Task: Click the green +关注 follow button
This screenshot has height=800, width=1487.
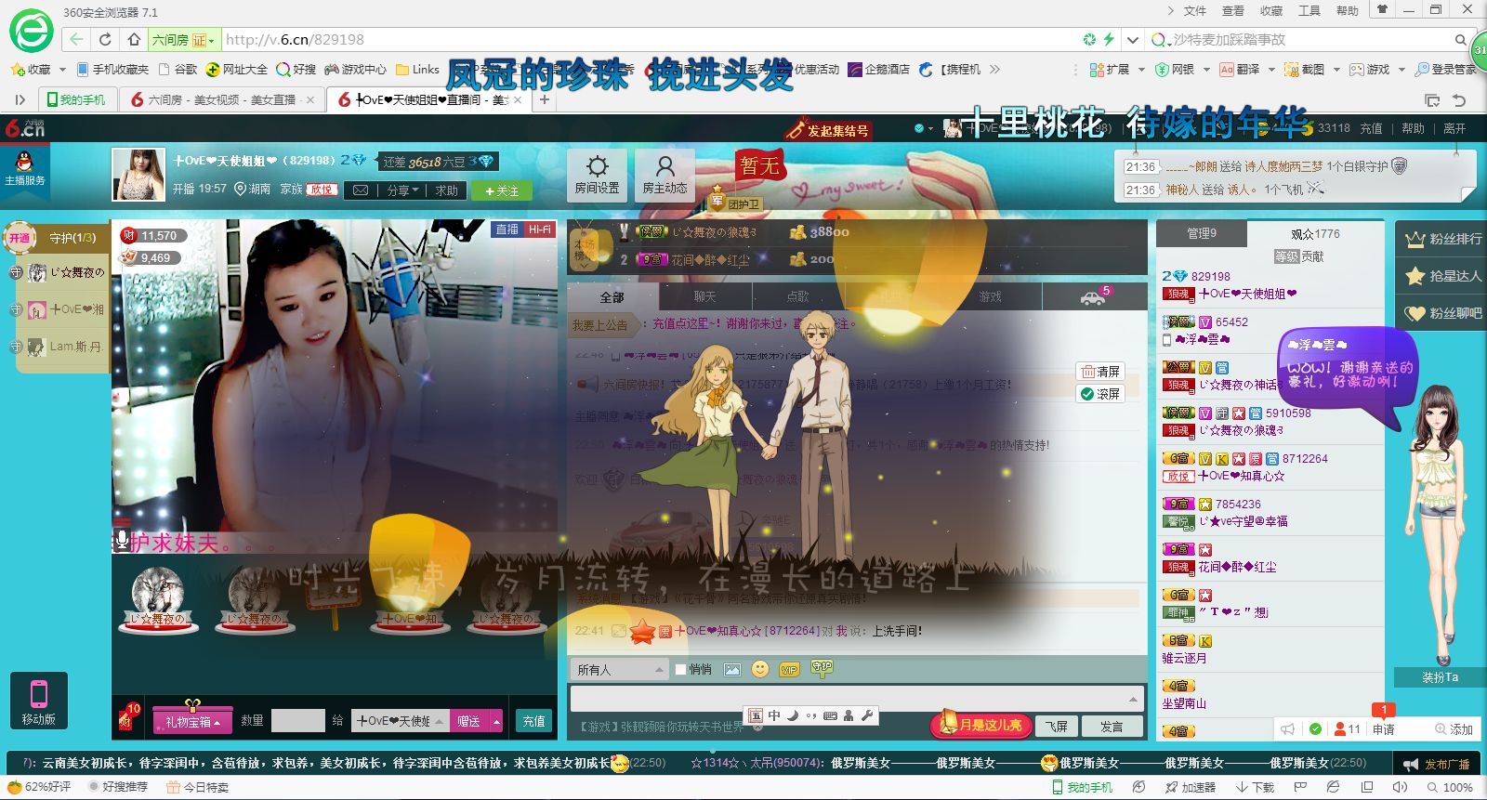Action: (x=502, y=190)
